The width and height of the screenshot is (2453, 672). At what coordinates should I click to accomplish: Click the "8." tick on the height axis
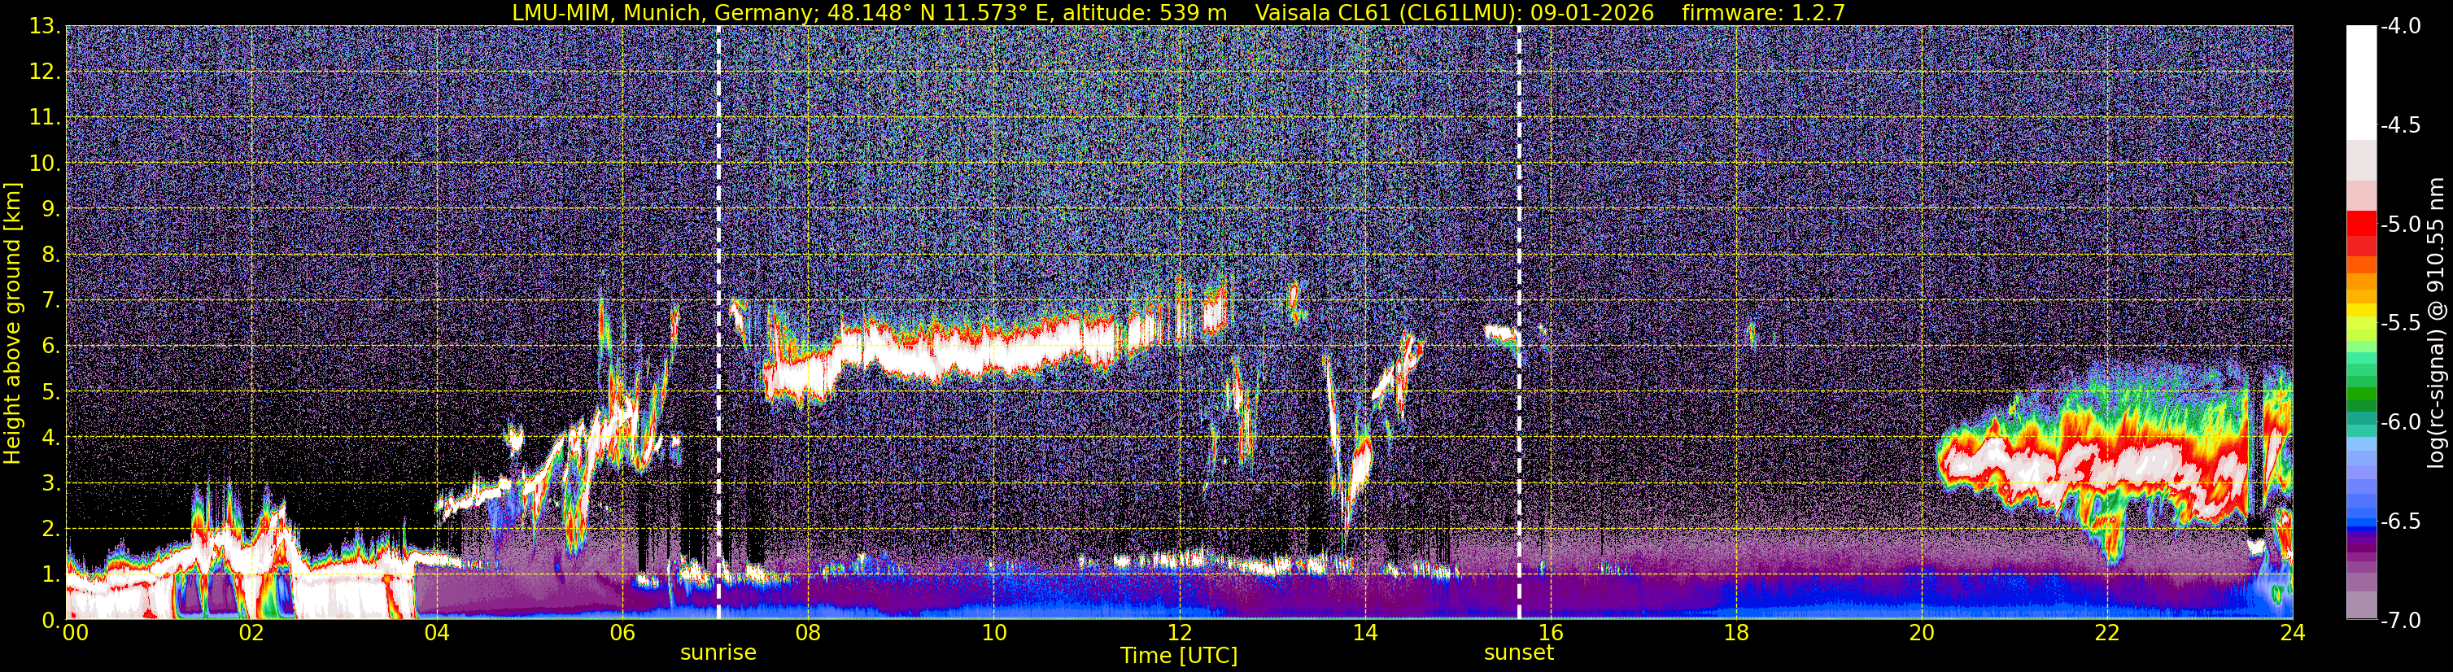pyautogui.click(x=50, y=255)
